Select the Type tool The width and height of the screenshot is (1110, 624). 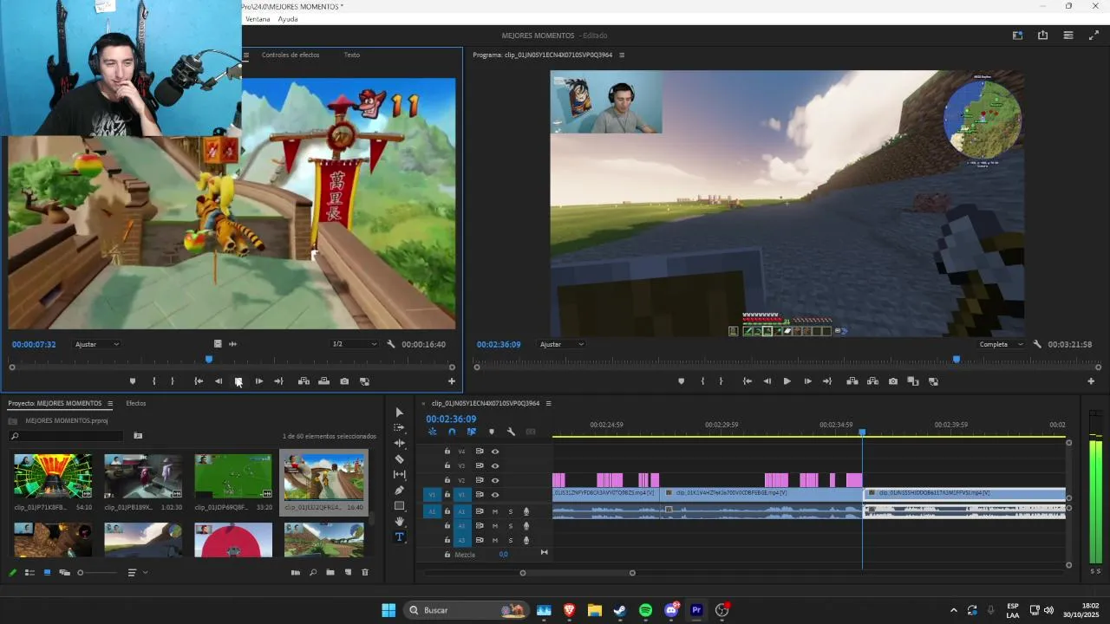coord(399,536)
